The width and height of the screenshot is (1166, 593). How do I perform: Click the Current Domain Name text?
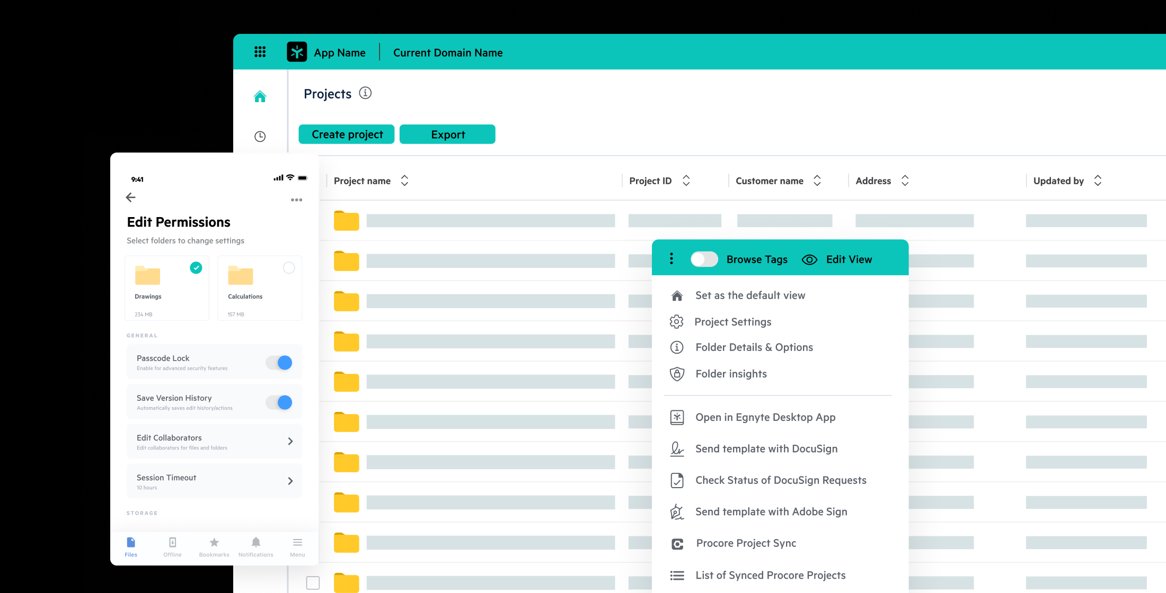448,52
